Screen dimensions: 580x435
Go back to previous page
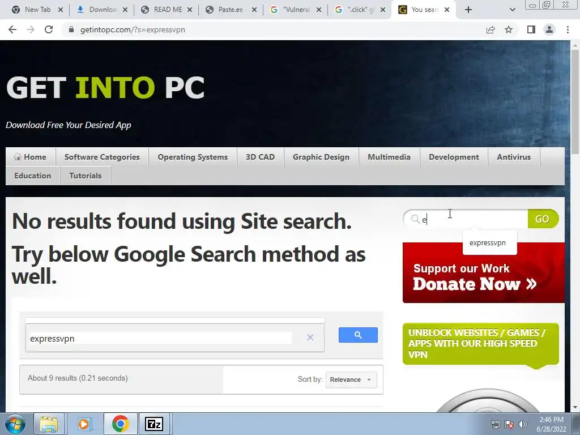tap(12, 29)
